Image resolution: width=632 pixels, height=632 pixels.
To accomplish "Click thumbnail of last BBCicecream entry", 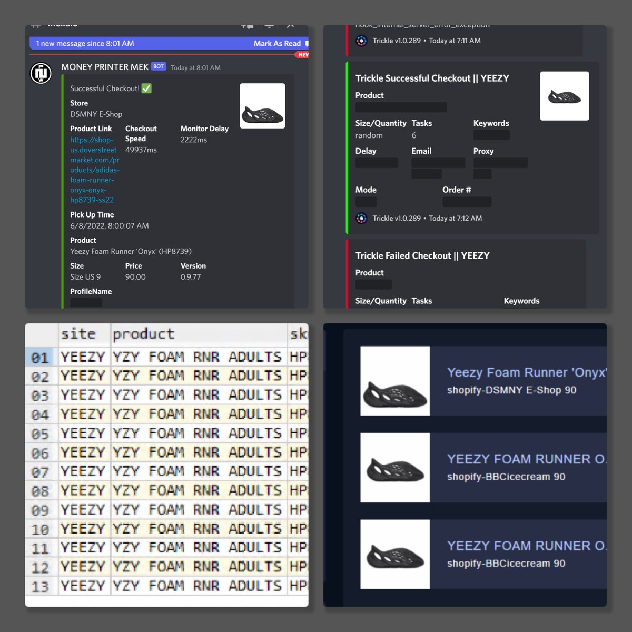I will [x=395, y=554].
